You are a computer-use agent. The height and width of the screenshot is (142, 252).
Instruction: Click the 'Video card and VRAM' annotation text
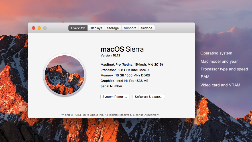pyautogui.click(x=220, y=85)
